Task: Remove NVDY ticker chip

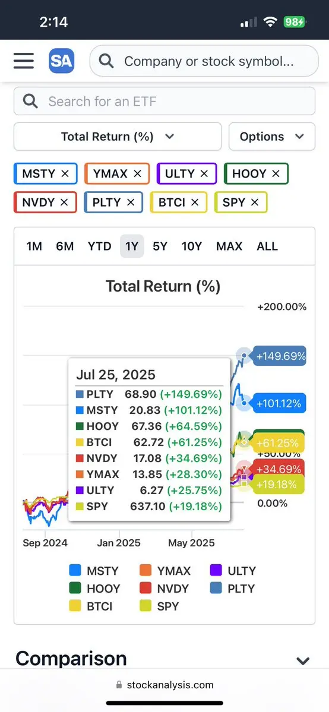Action: (x=64, y=202)
